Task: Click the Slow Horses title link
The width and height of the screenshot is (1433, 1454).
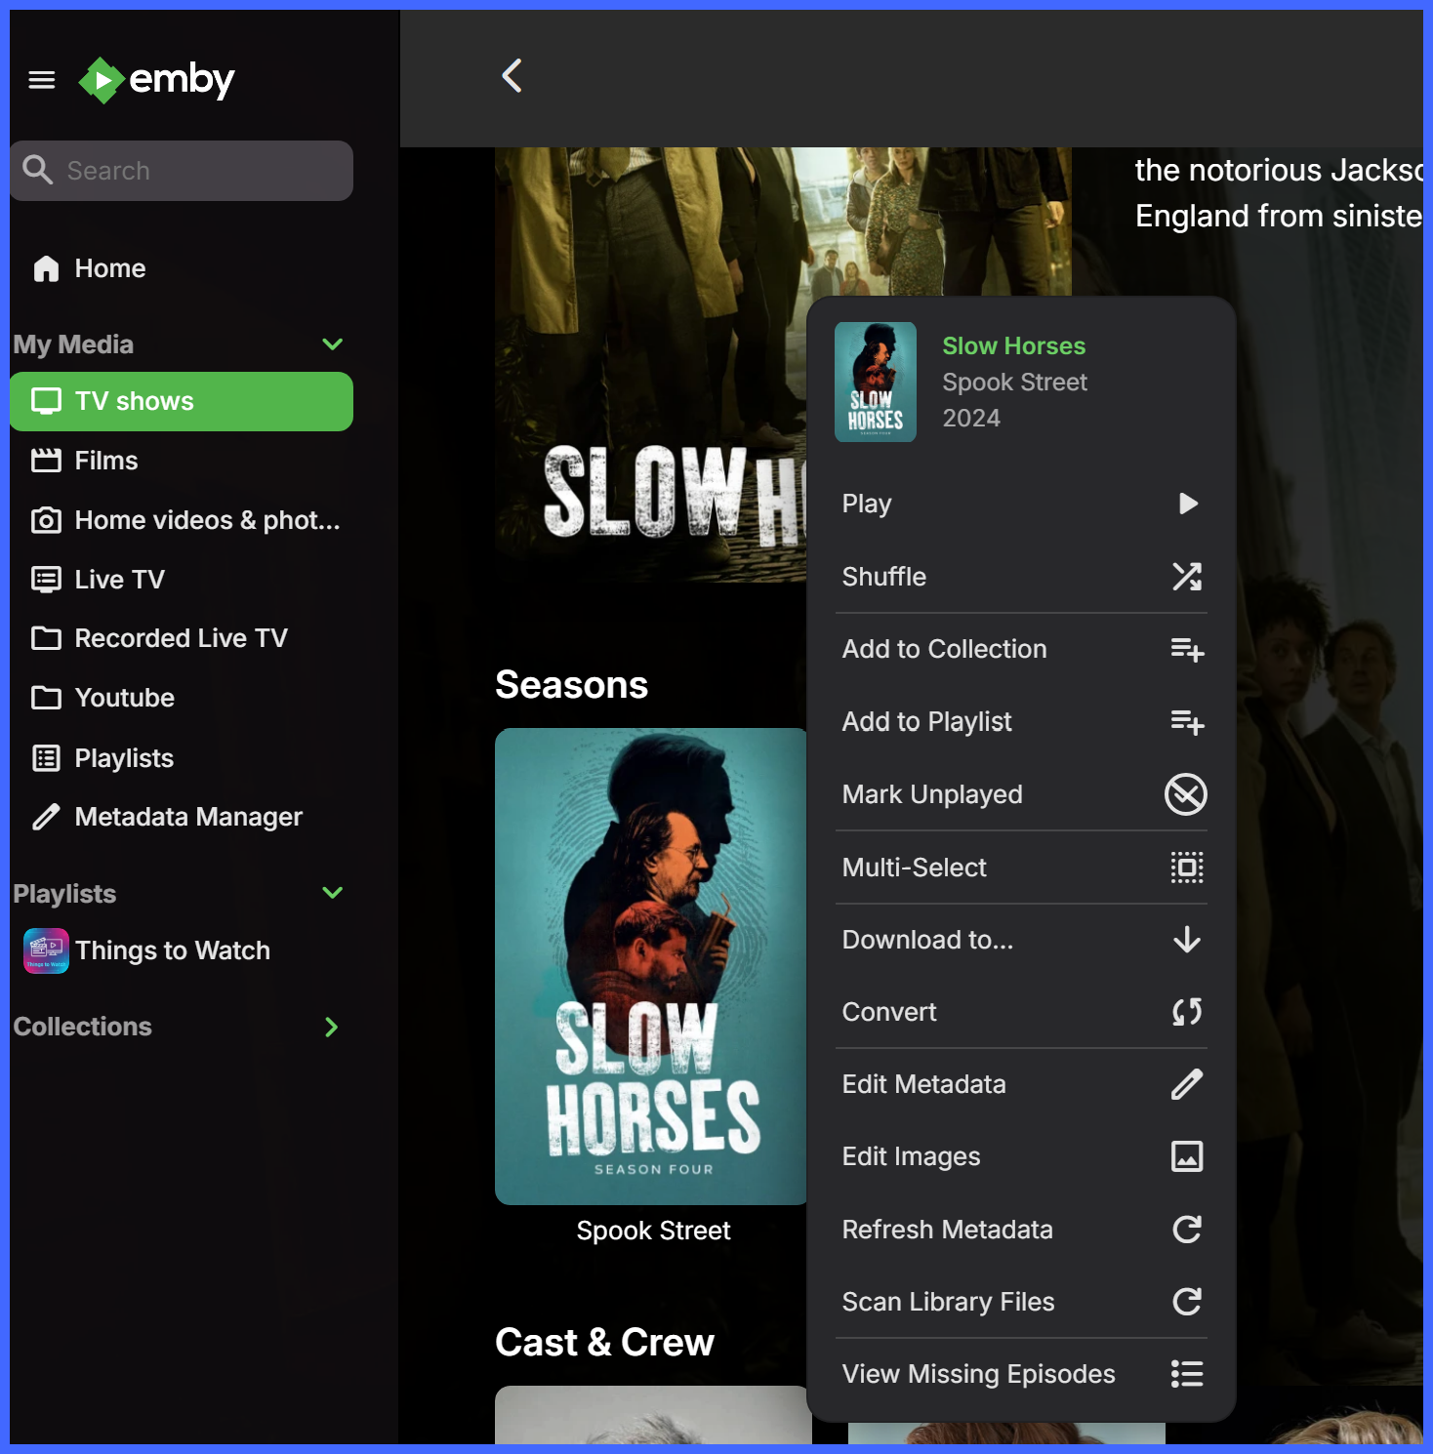Action: (x=1013, y=346)
